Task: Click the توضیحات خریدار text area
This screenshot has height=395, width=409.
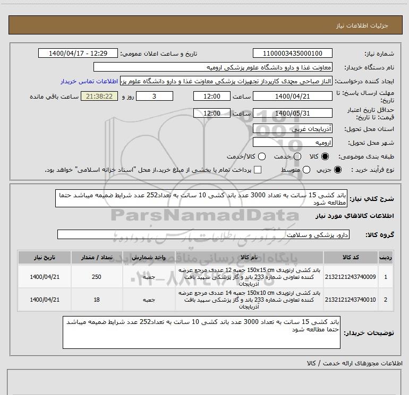Action: coord(201,333)
